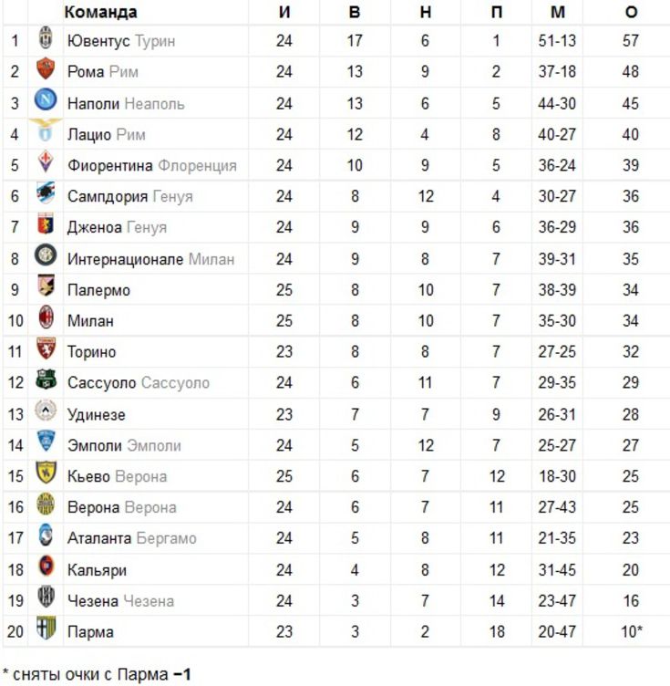
Task: Click the Napoli club logo
Action: click(x=46, y=99)
